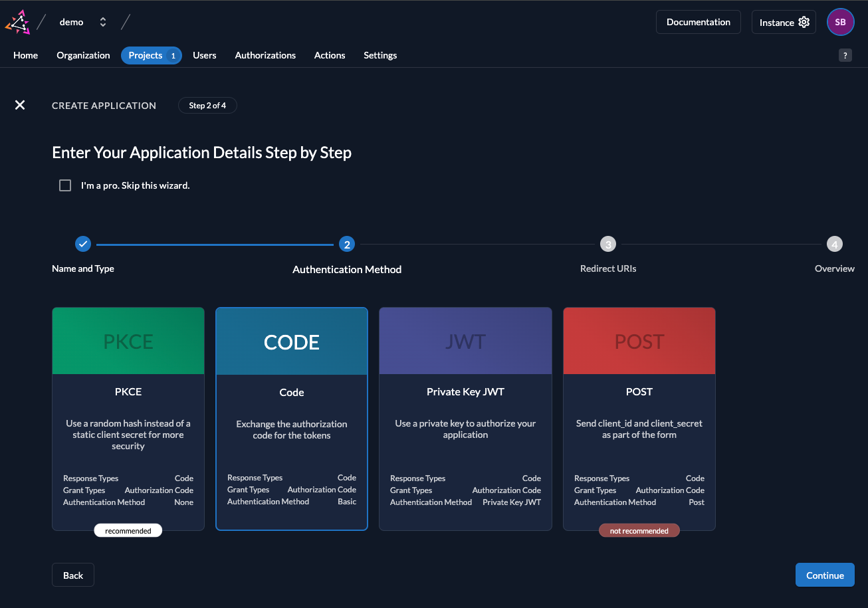The image size is (868, 608).
Task: Select the PKCE authentication method card
Action: [128, 419]
